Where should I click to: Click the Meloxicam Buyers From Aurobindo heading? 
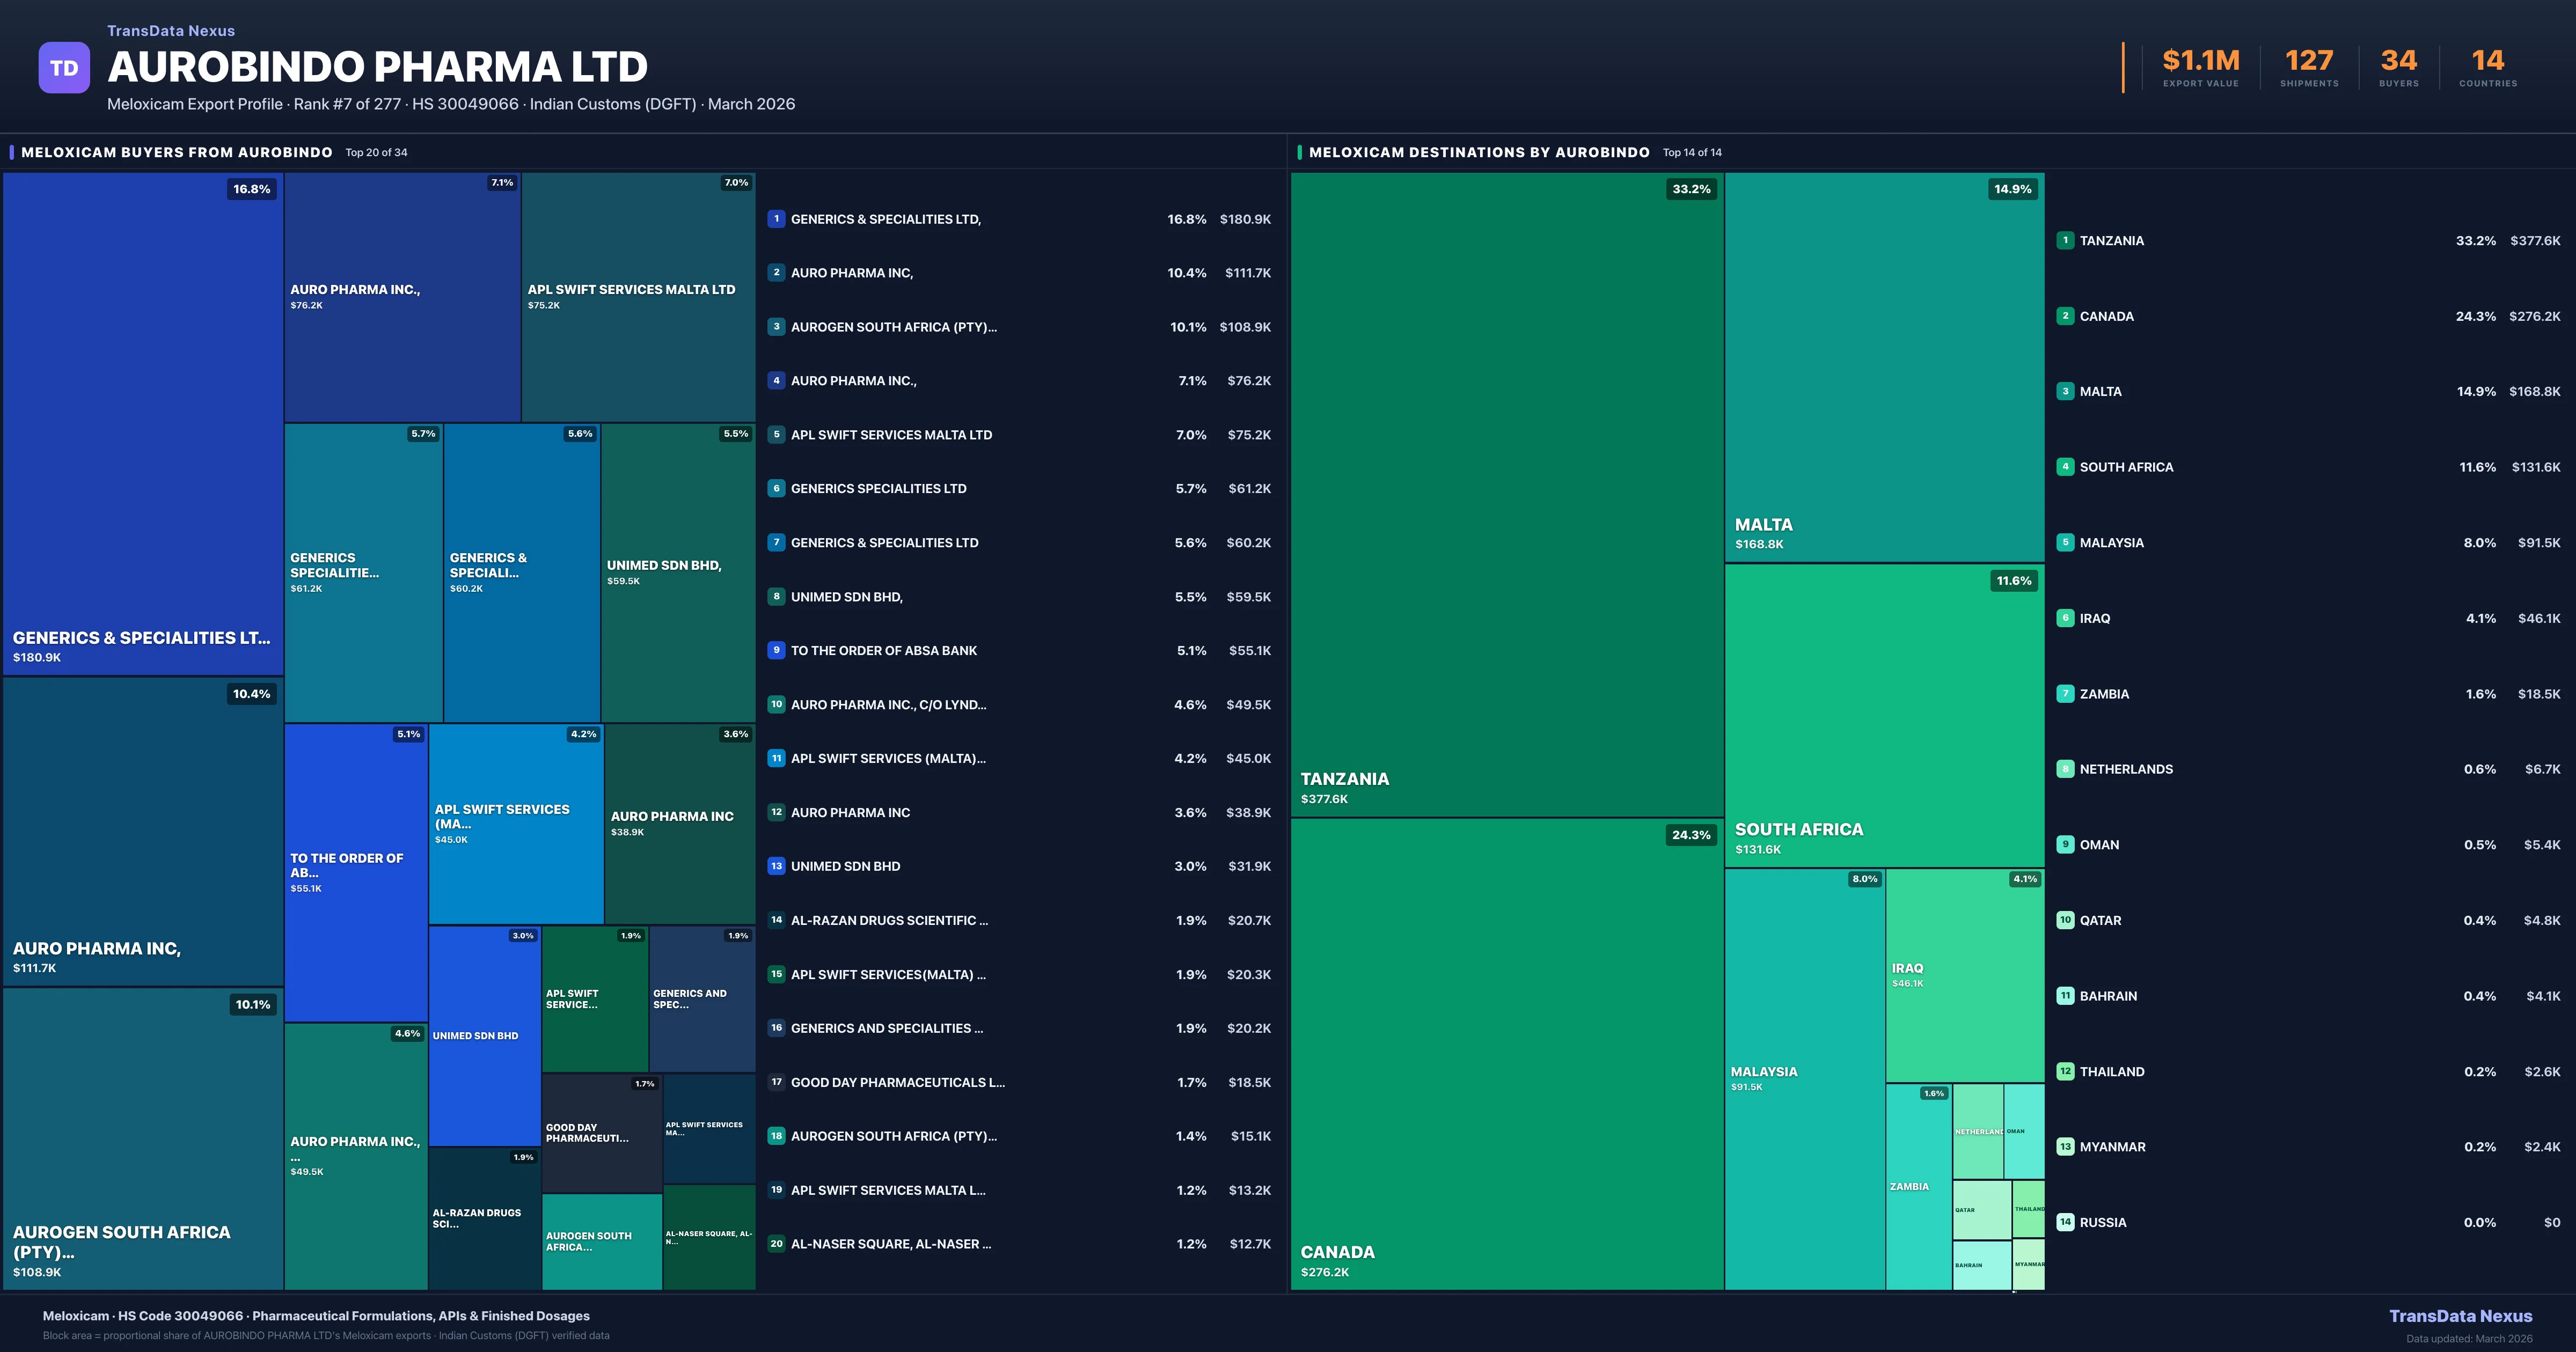tap(177, 153)
